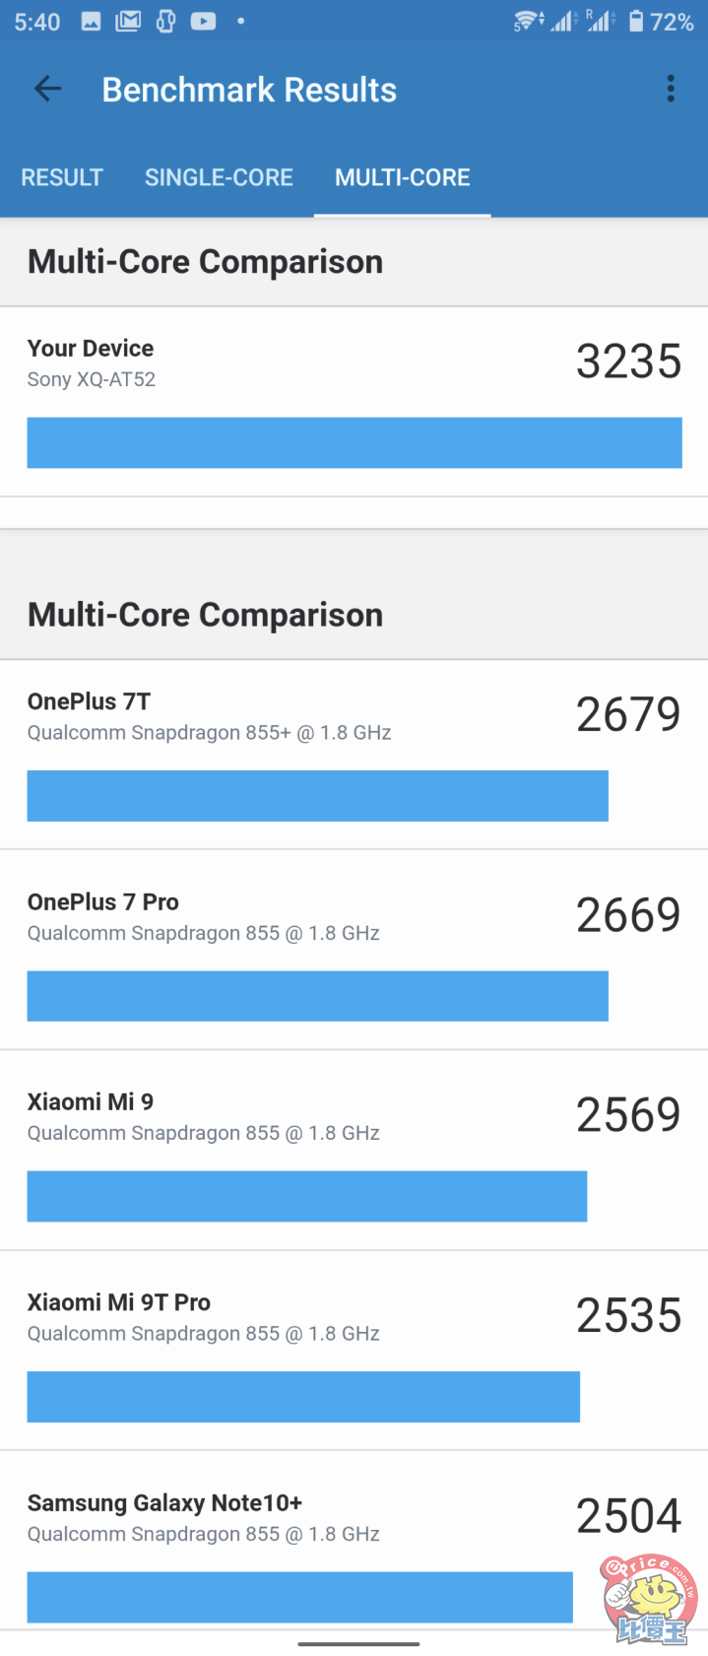This screenshot has height=1656, width=708.
Task: Switch to the RESULT tab
Action: point(62,177)
